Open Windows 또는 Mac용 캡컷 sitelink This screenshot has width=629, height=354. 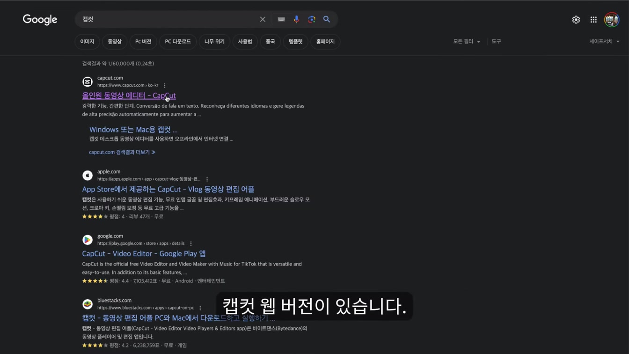(133, 130)
